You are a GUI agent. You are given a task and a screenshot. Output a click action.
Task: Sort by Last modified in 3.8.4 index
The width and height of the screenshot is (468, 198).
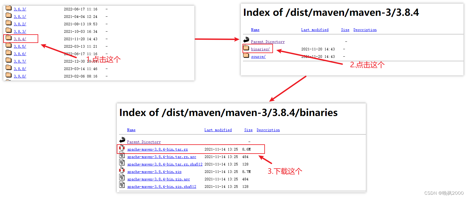click(x=315, y=30)
